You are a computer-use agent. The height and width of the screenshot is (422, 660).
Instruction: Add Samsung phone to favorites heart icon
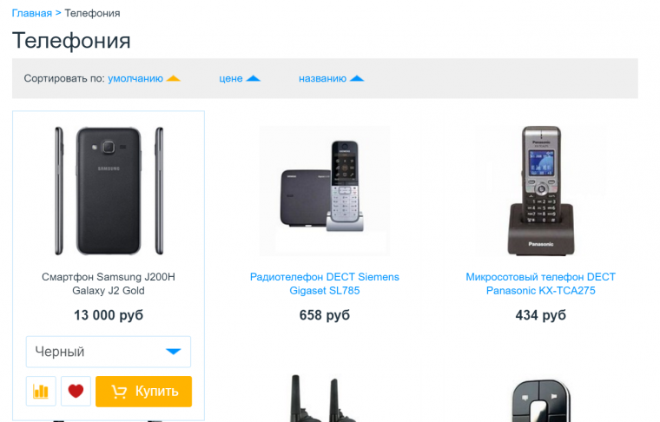point(76,392)
